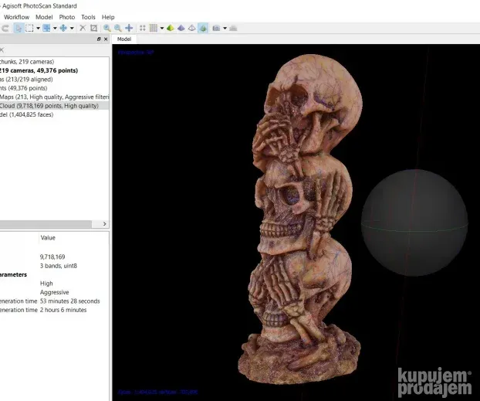Open the Show Cameras dropdown arrow
480x401 pixels.
(225, 29)
